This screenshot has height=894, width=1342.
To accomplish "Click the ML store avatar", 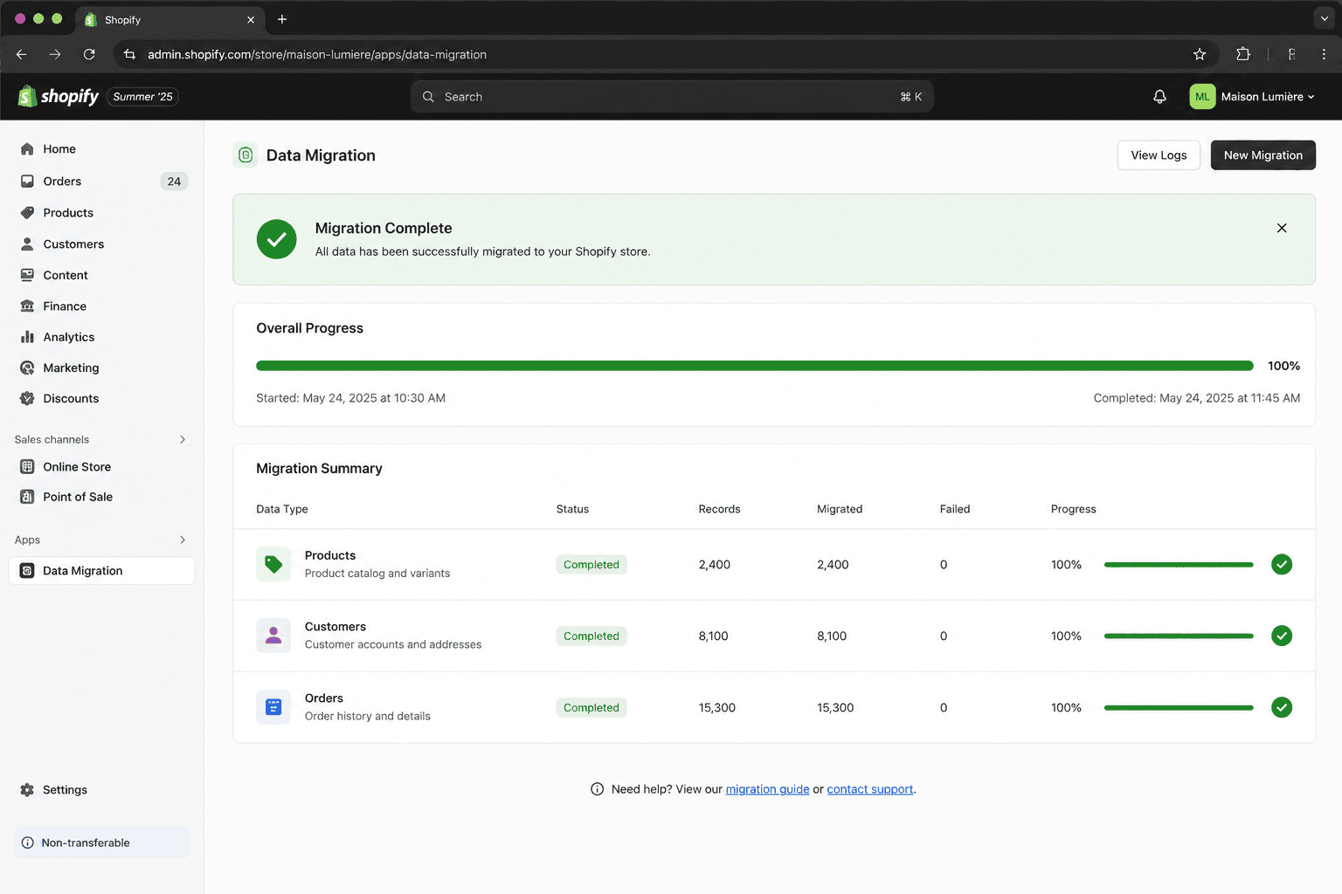I will tap(1202, 97).
